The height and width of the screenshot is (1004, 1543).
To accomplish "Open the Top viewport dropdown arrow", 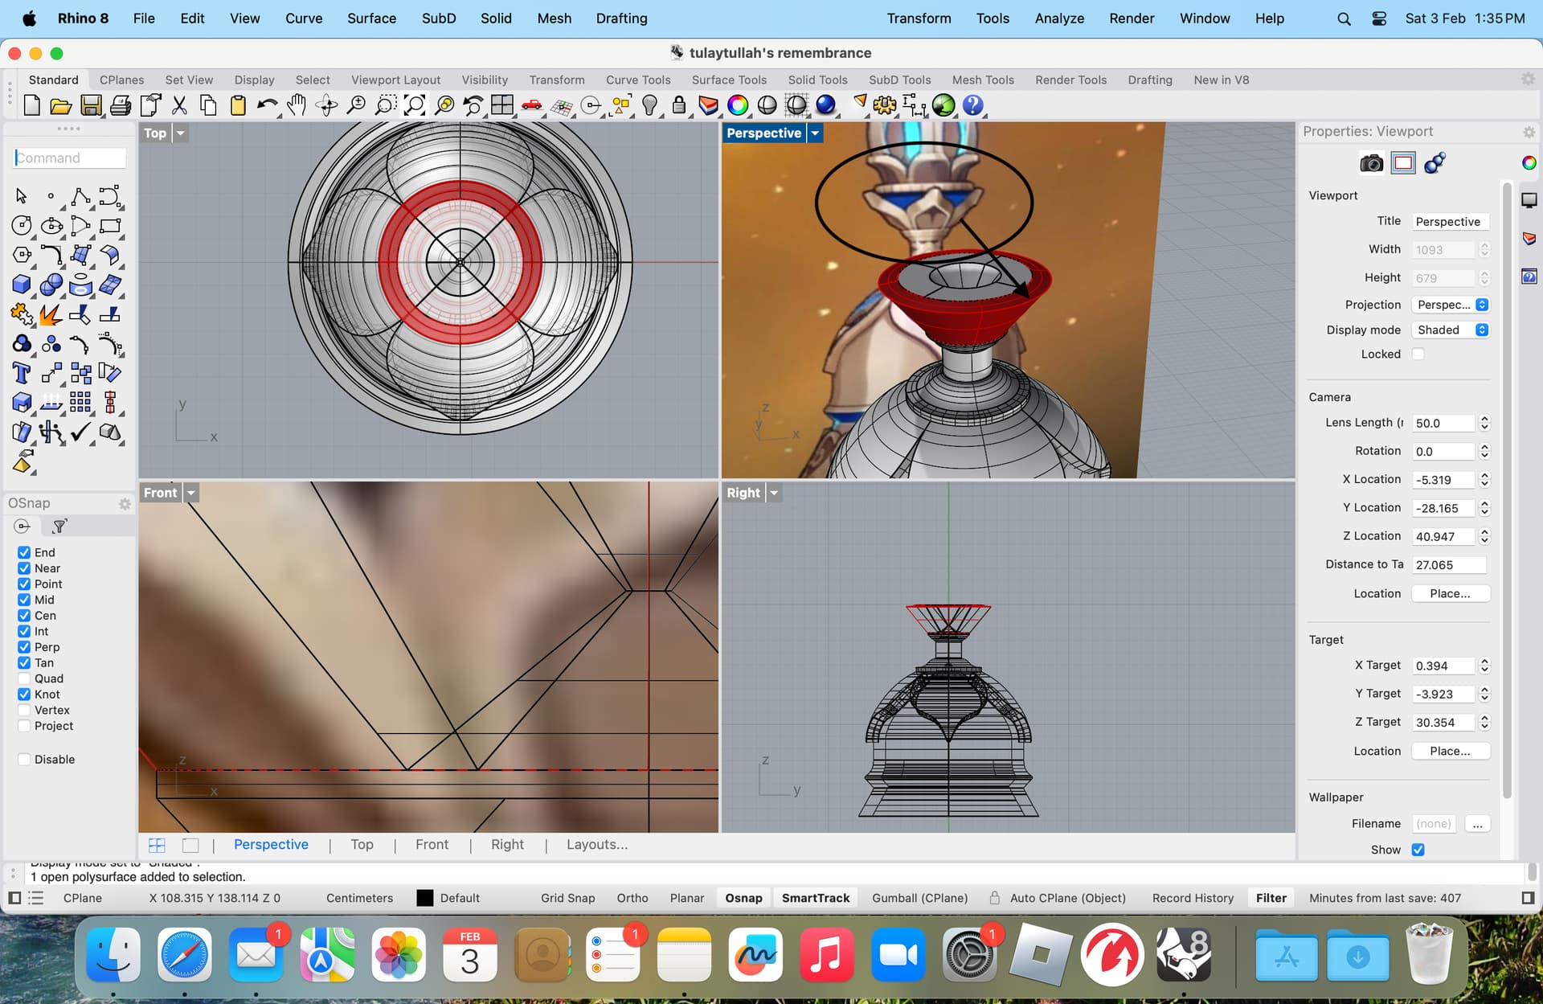I will [x=181, y=133].
